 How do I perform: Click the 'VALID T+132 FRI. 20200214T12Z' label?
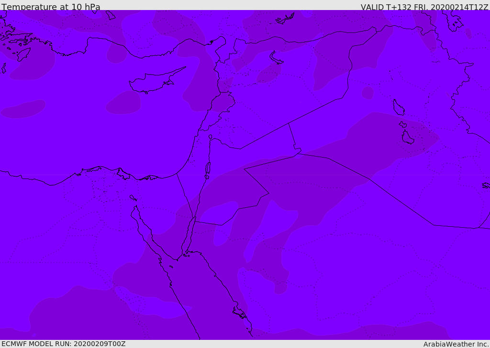click(x=424, y=7)
